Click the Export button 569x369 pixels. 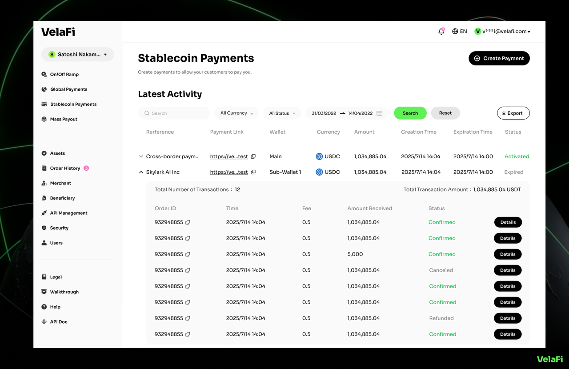coord(513,113)
